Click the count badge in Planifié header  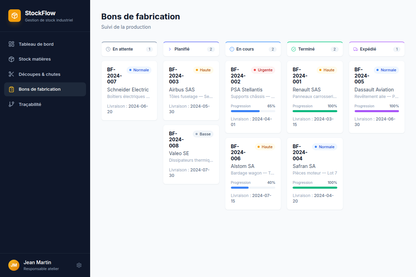tap(211, 49)
